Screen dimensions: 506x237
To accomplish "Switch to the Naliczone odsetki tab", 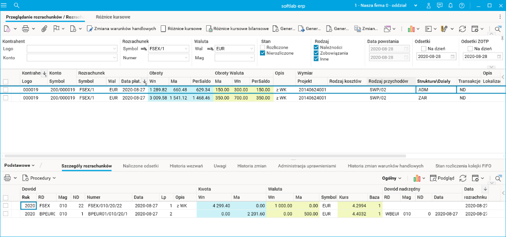I will [140, 166].
